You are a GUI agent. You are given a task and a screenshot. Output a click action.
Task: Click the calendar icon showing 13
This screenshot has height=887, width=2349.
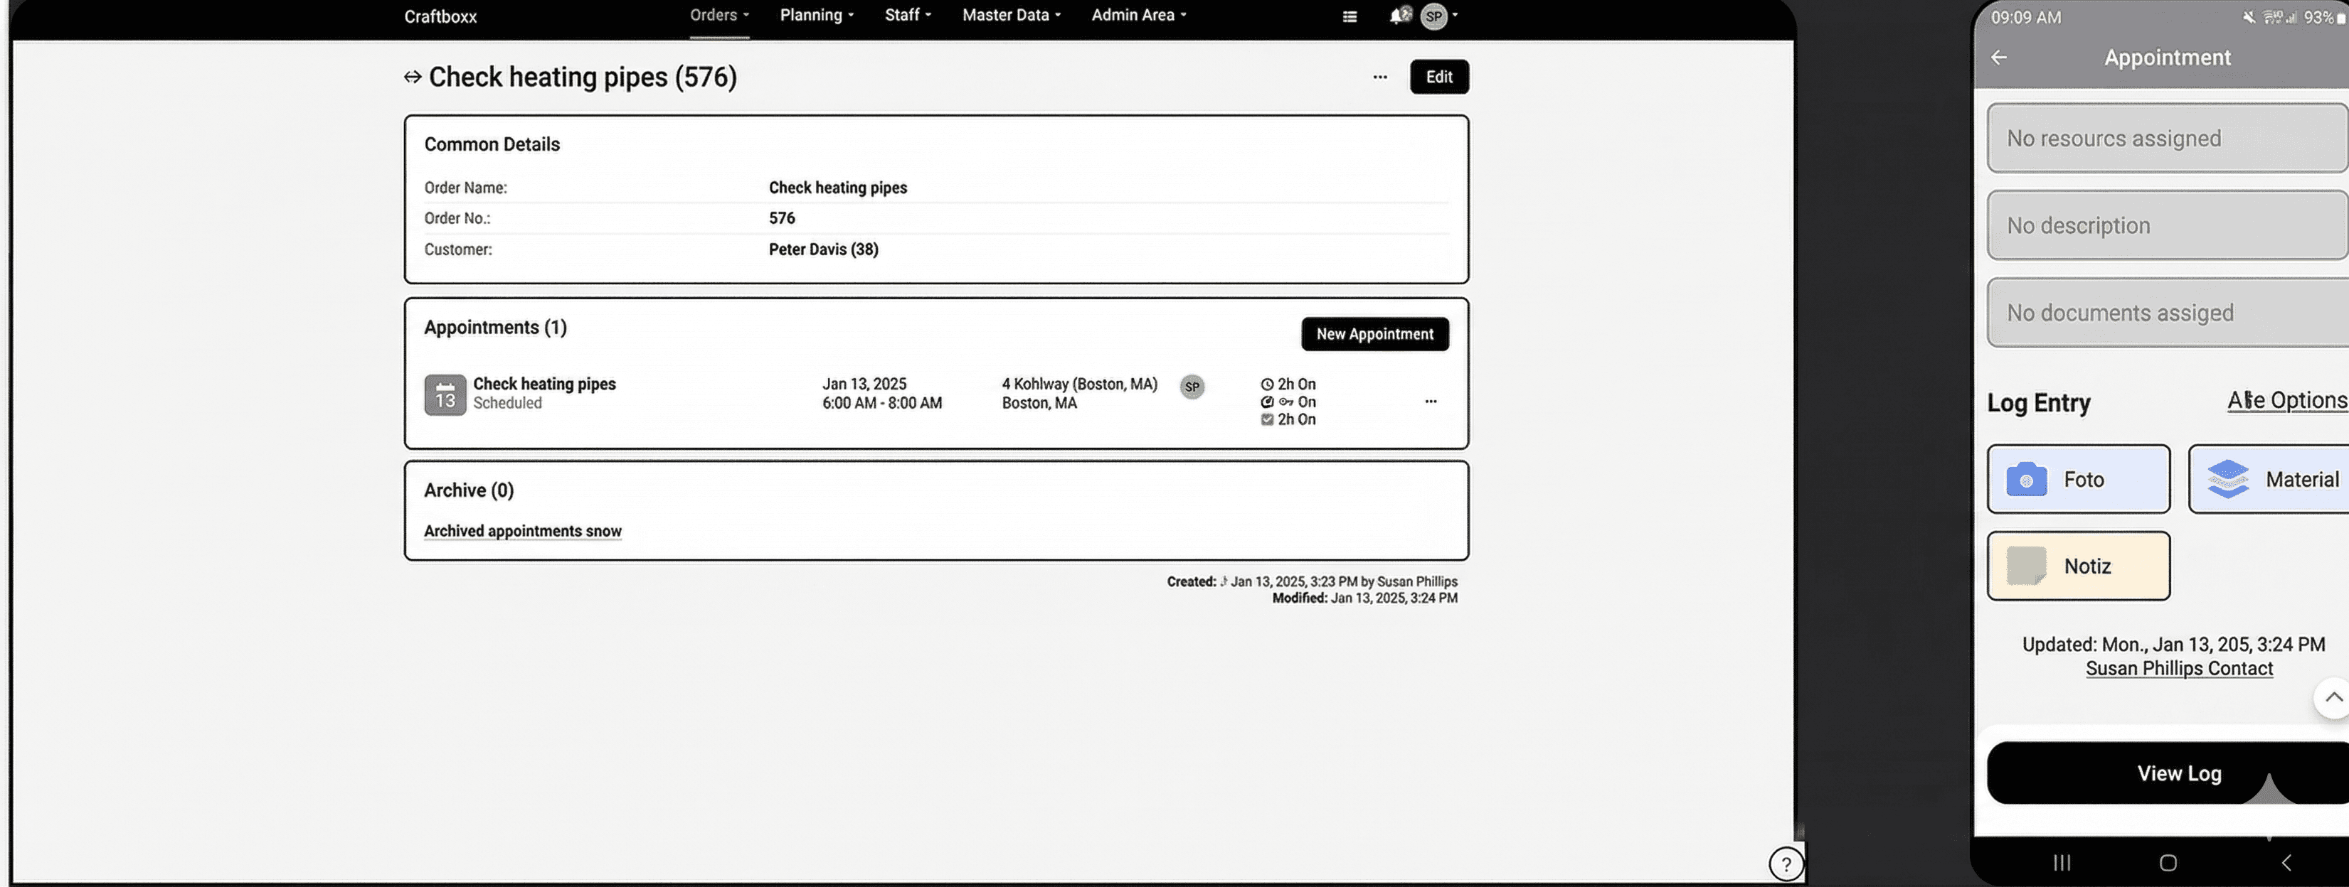[445, 394]
